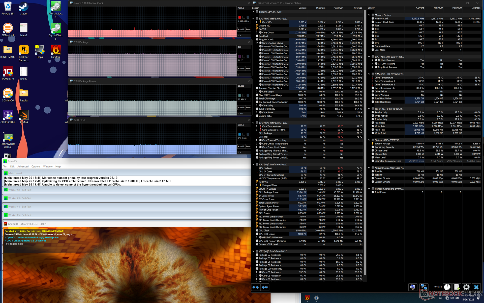Click the log file icon with green plus

[x=457, y=287]
